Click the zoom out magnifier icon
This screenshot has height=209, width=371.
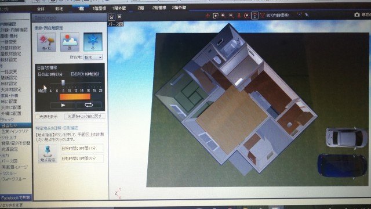[231, 16]
